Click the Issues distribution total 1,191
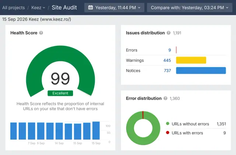 [x=177, y=33]
